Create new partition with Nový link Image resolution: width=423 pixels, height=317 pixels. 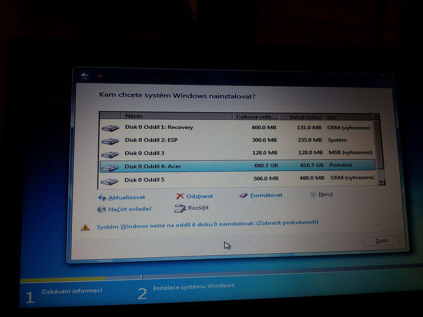[326, 194]
